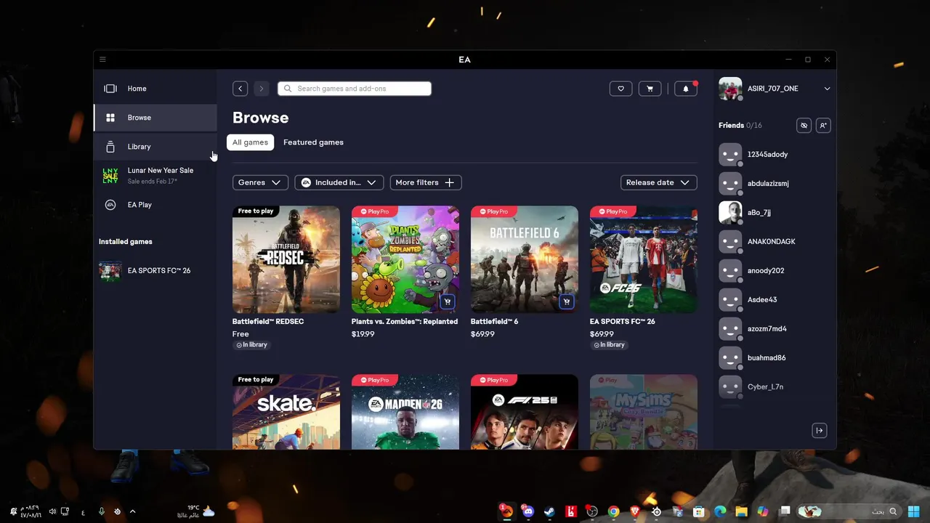Go to Home in the sidebar
Viewport: 930px width, 523px height.
(x=155, y=89)
